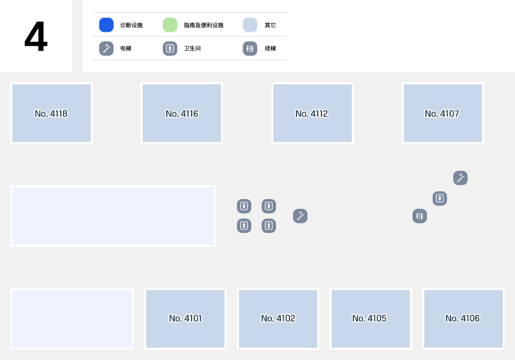The image size is (515, 360).
Task: Click the green 指南及便利设施 color swatch
Action: tap(170, 25)
